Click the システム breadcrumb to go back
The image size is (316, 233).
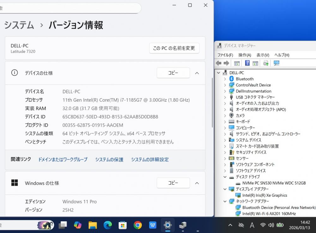[x=19, y=25]
